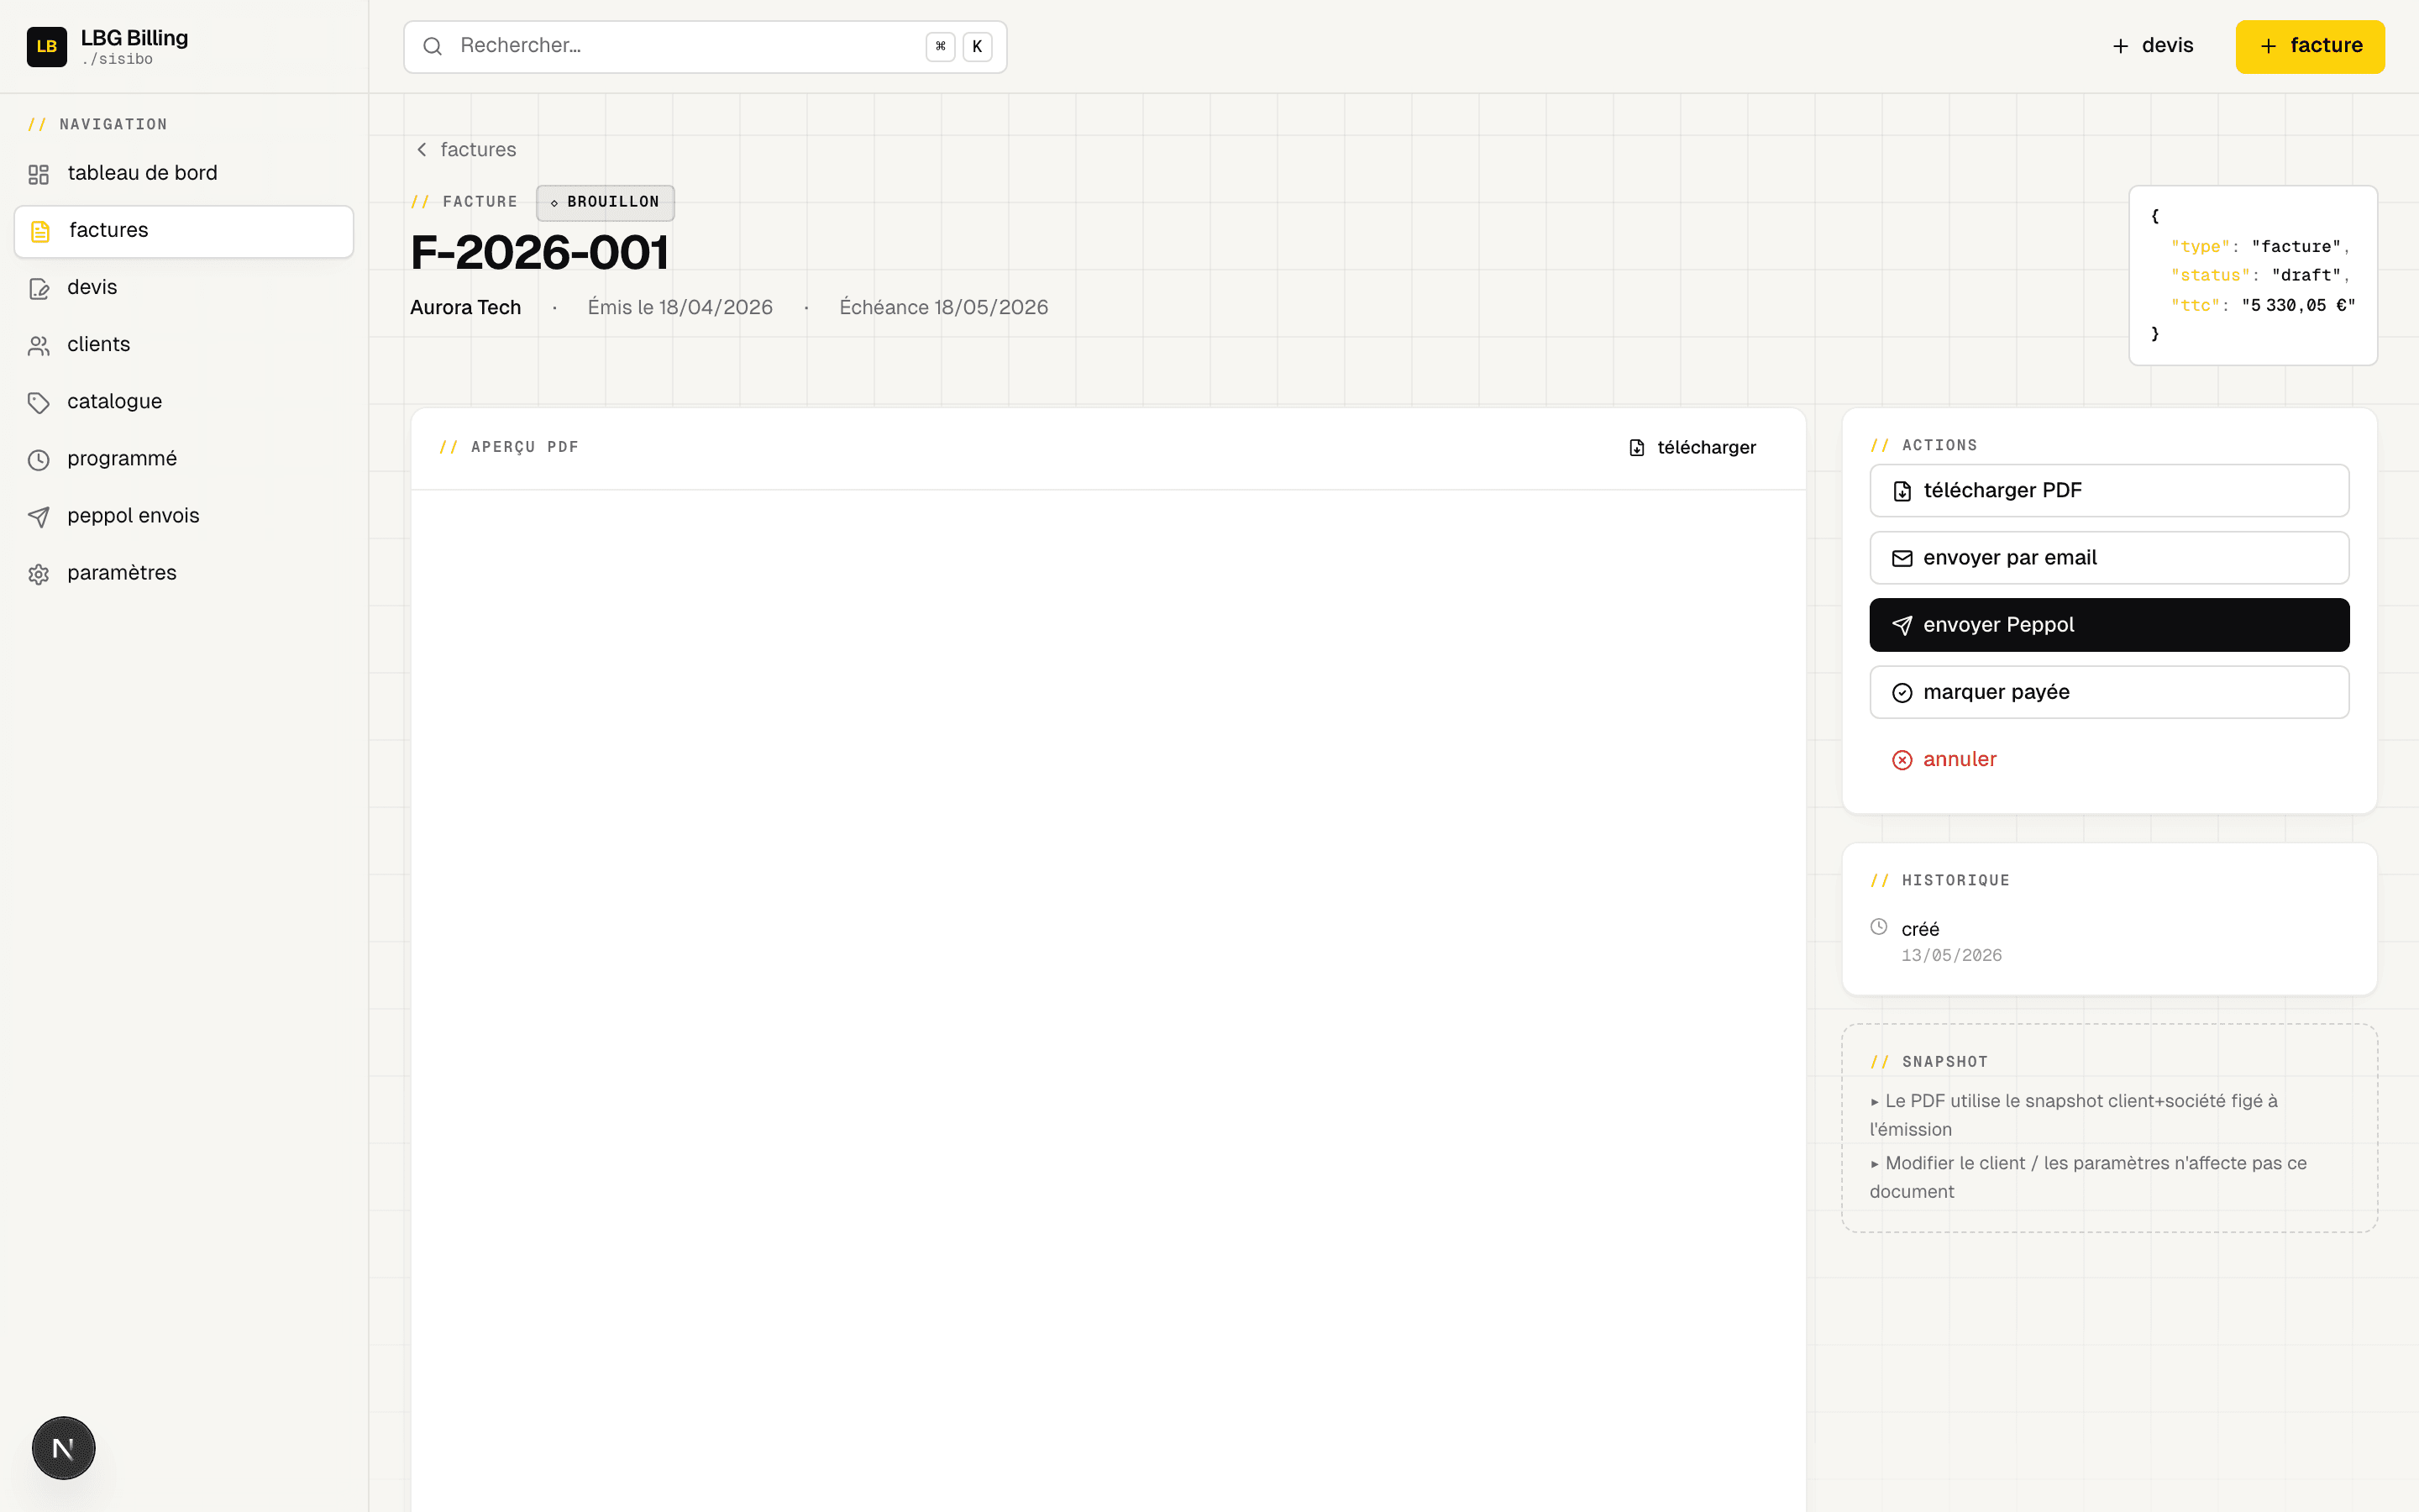Click Échéance 18/05/2026 text
Image resolution: width=2419 pixels, height=1512 pixels.
pyautogui.click(x=943, y=307)
